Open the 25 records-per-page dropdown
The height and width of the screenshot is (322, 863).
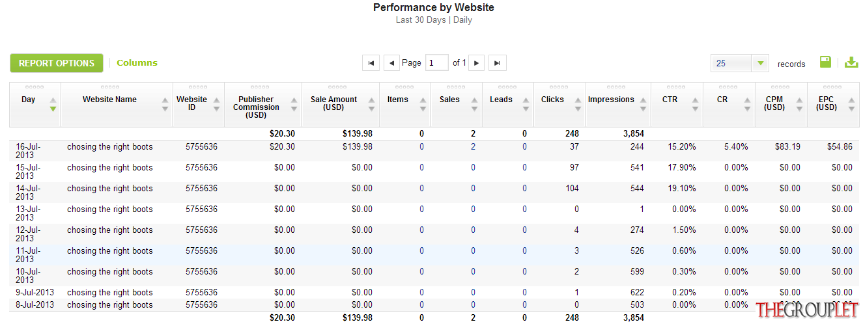(741, 63)
